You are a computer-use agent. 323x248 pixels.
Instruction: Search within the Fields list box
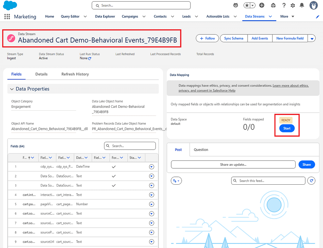pos(130,146)
